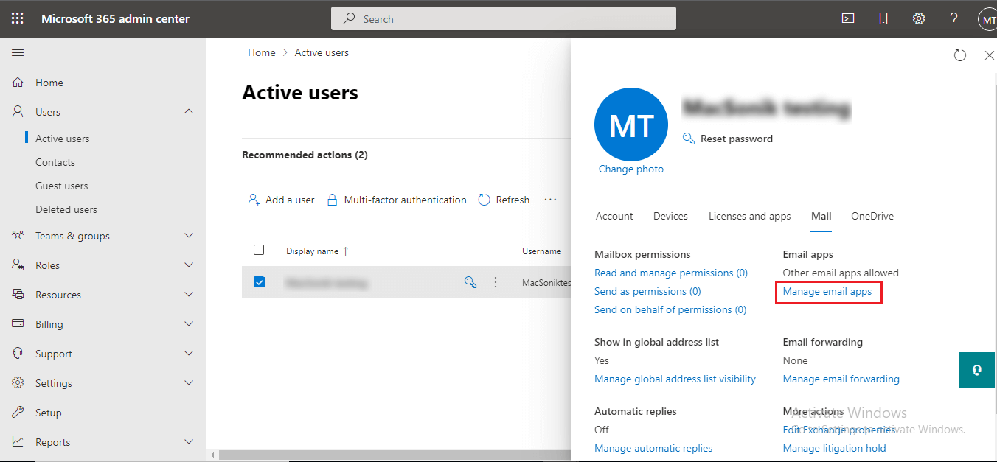Open Manage litigation hold link

[835, 448]
